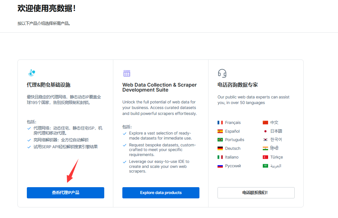The height and width of the screenshot is (218, 338).
Task: Click the 电话联系我们! button
Action: 256,192
